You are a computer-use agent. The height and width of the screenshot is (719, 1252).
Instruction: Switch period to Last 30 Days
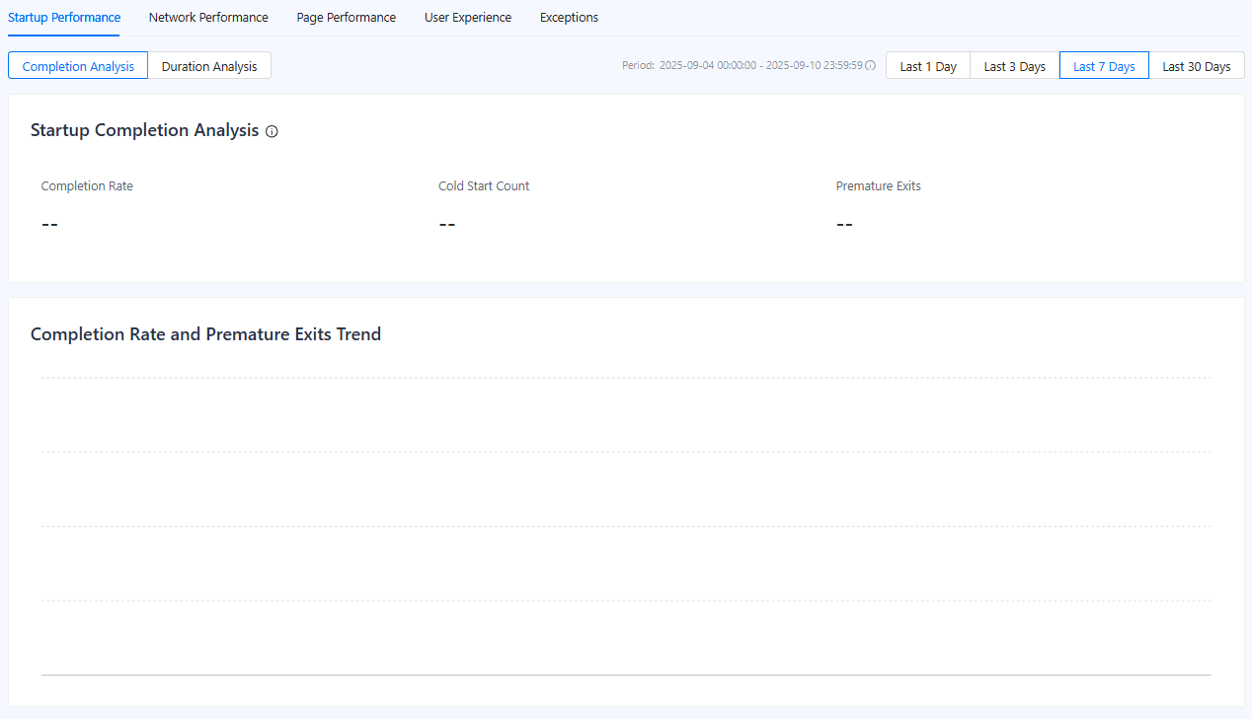pos(1196,66)
